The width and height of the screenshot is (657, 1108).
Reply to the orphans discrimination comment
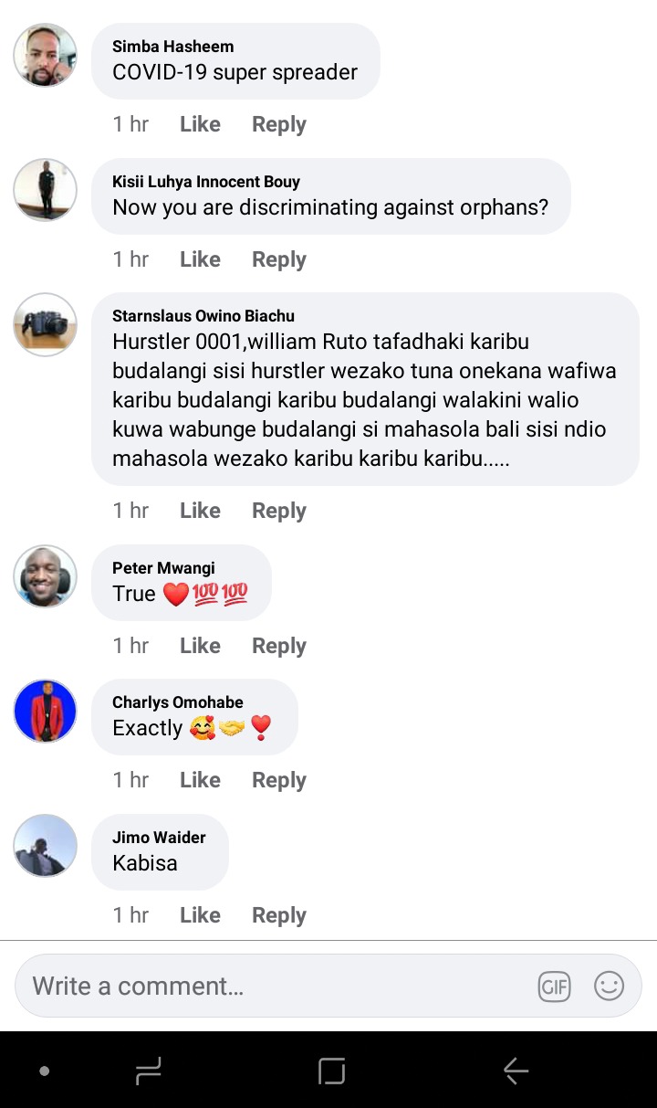[x=279, y=259]
